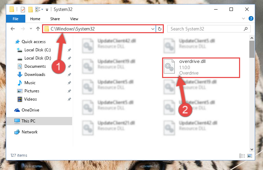Switch to large icons view layout
This screenshot has width=263, height=170.
coord(250,156)
